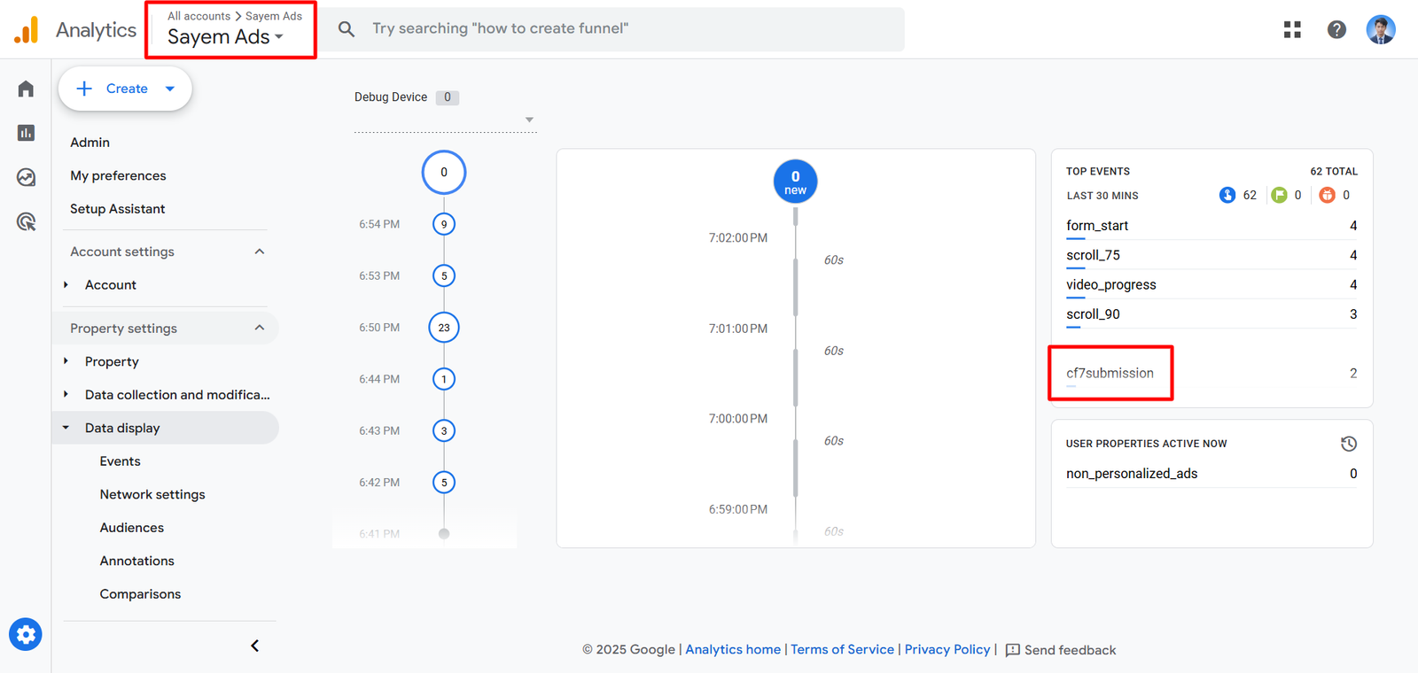
Task: Select Audiences in the admin menu
Action: 131,528
